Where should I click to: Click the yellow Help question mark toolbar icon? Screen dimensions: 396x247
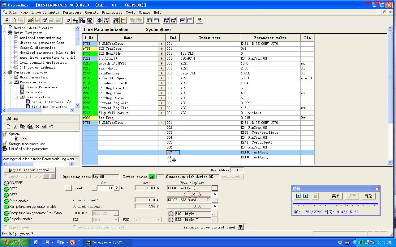pos(200,20)
